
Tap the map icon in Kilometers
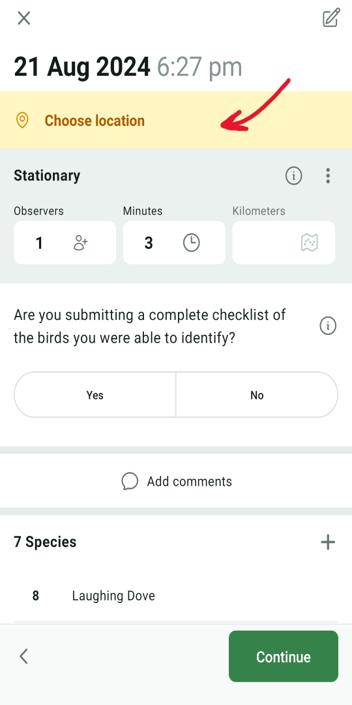coord(310,243)
